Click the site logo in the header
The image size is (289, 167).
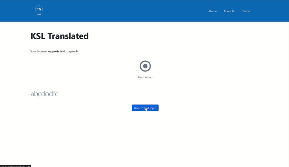(x=39, y=10)
